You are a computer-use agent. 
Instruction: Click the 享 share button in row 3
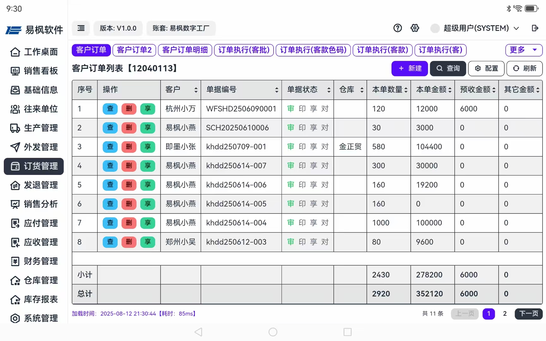[x=148, y=147]
